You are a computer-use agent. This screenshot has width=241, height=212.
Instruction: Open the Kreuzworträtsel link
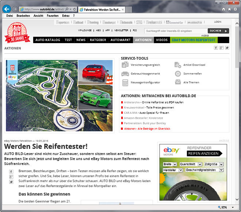(134, 107)
